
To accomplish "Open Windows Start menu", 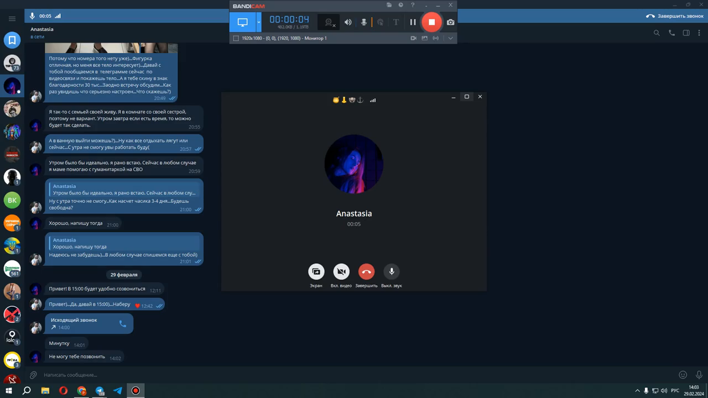I will 9,390.
